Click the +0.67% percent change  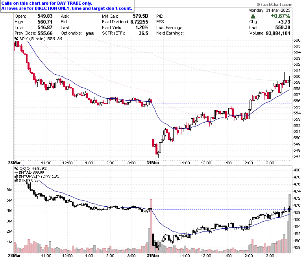click(280, 16)
